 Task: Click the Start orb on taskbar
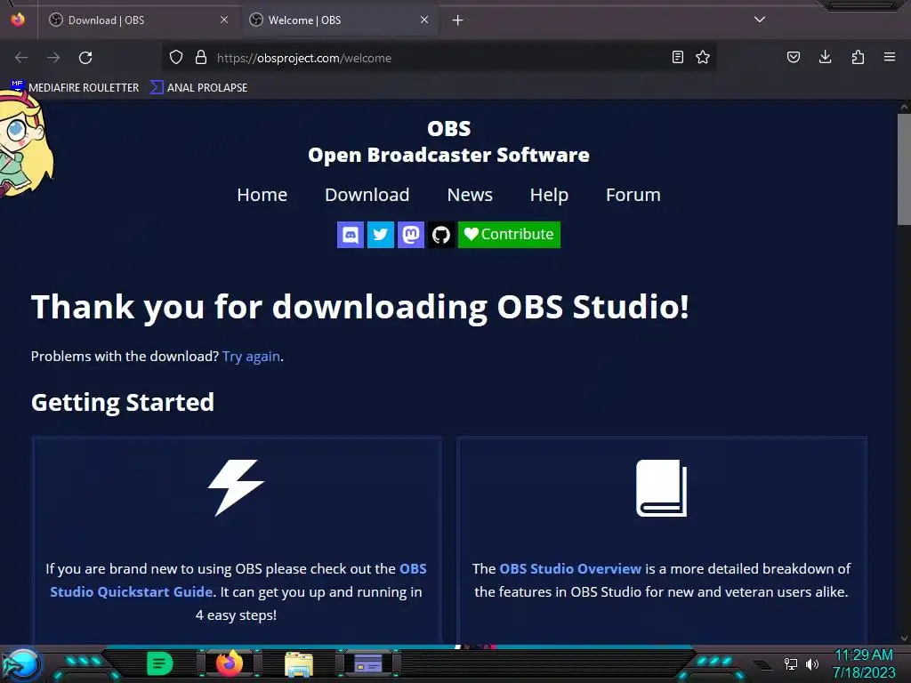[24, 665]
